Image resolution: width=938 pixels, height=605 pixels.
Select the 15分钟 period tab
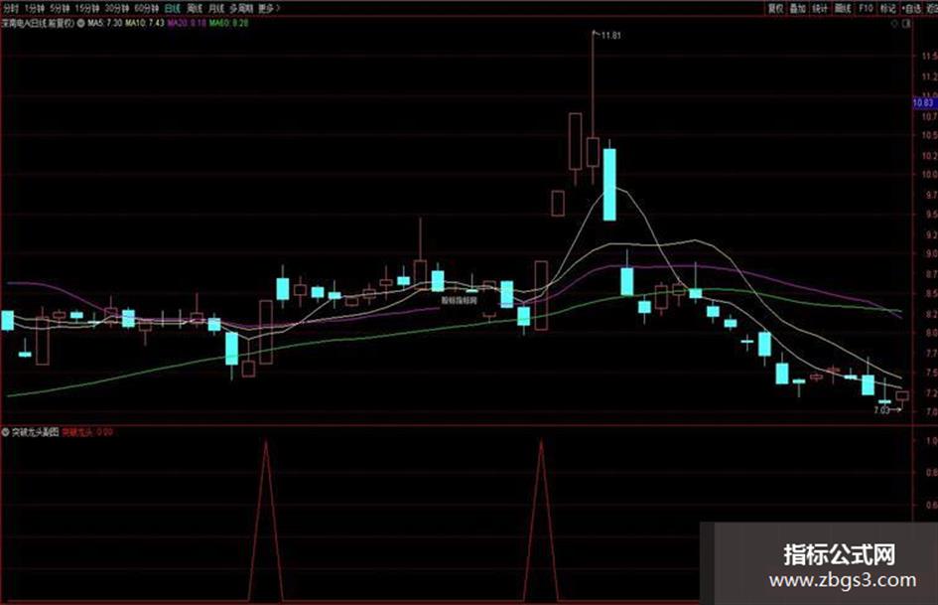click(x=87, y=8)
